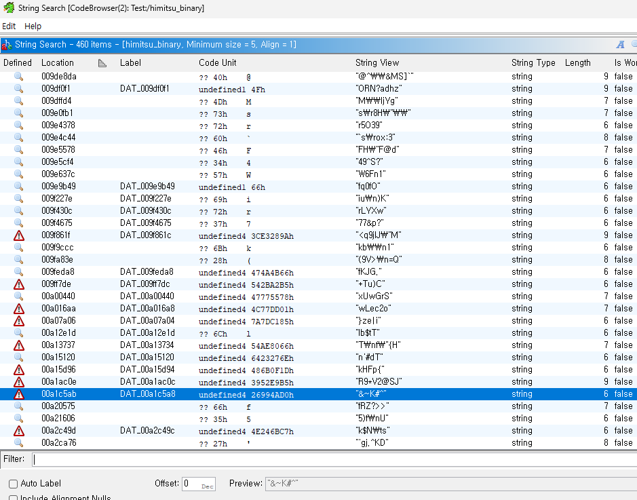Select string "xUwGrS"

coord(374,296)
